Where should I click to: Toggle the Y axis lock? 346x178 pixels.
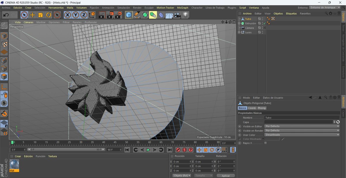[x=76, y=15]
